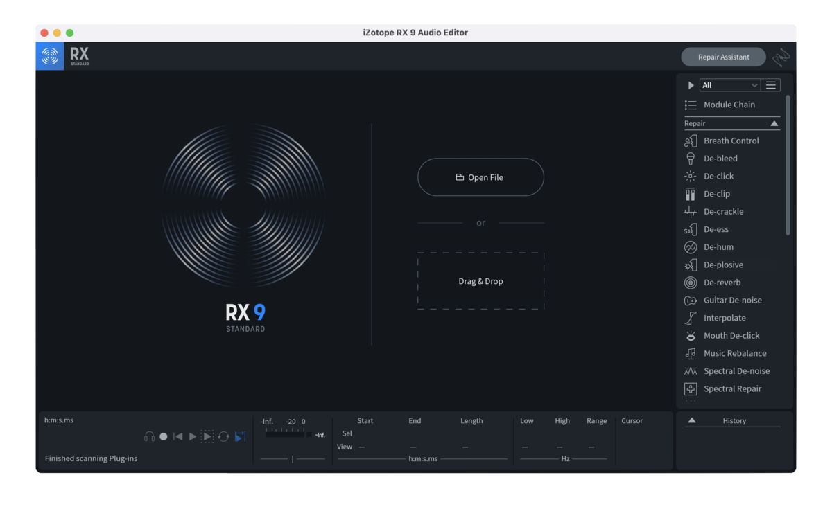Click the h:m:s.ms time display
Image resolution: width=832 pixels, height=520 pixels.
(59, 420)
